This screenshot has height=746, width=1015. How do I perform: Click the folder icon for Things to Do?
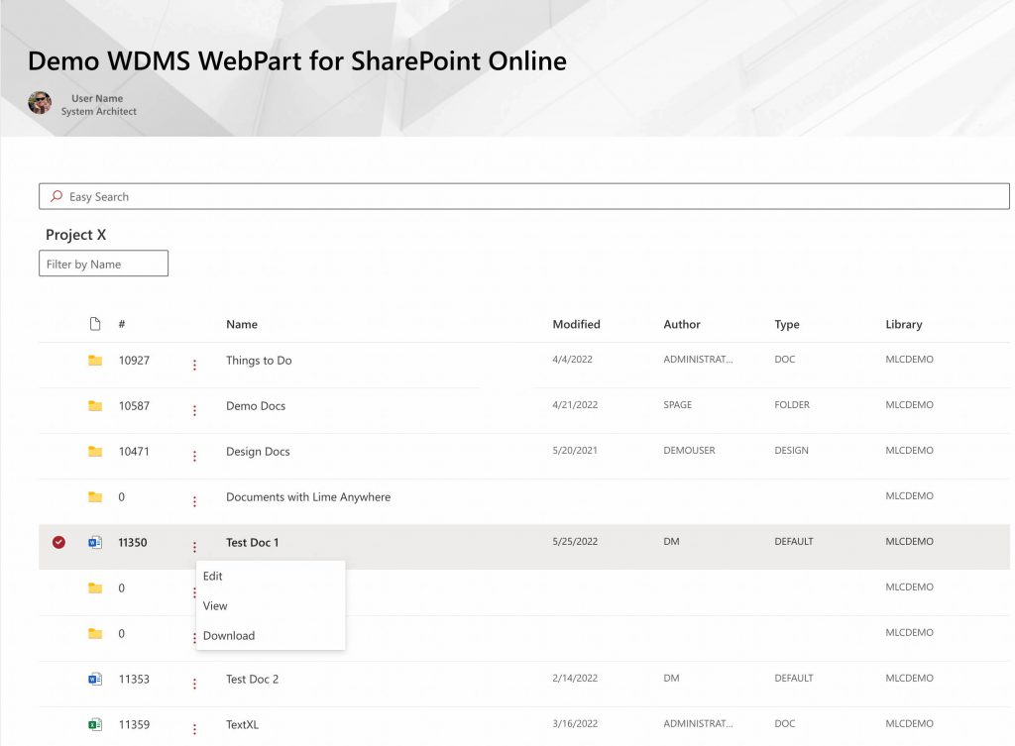tap(95, 360)
